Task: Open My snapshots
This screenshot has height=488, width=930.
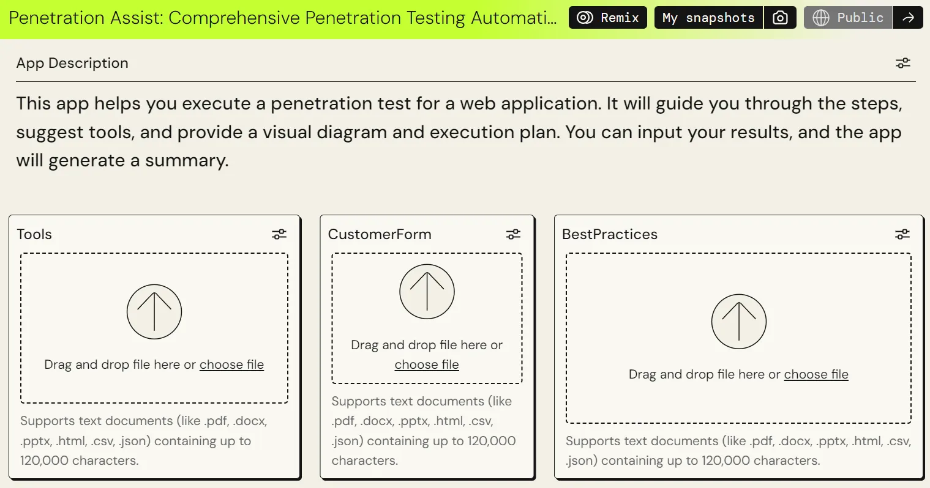Action: click(x=708, y=18)
